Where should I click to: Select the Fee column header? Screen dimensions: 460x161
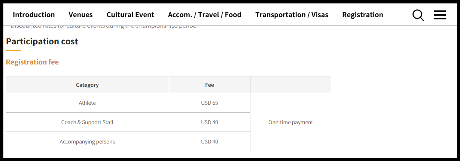tap(209, 85)
